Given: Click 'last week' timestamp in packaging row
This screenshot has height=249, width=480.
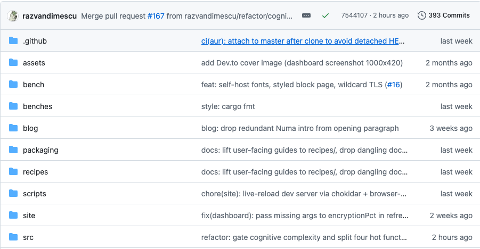Looking at the screenshot, I should coord(456,150).
